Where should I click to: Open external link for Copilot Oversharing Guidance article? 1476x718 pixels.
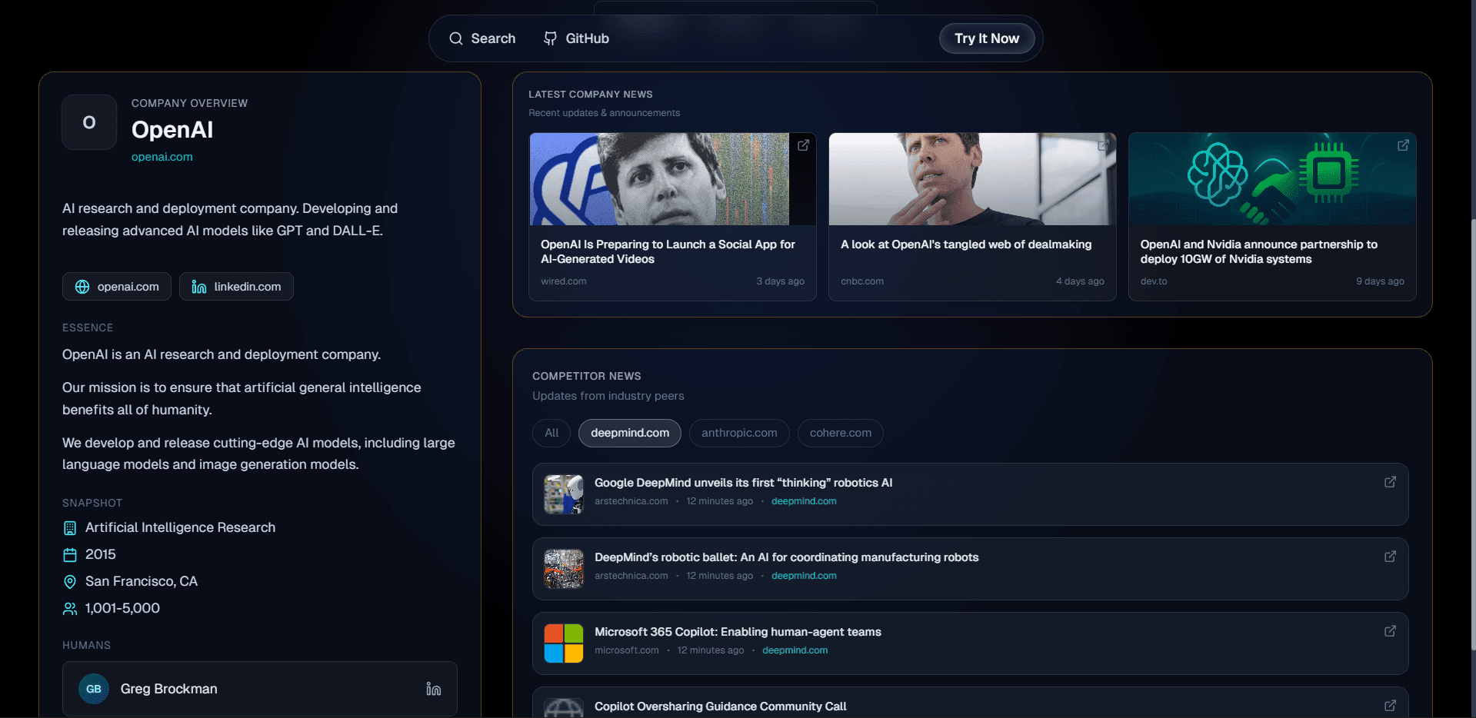1390,705
